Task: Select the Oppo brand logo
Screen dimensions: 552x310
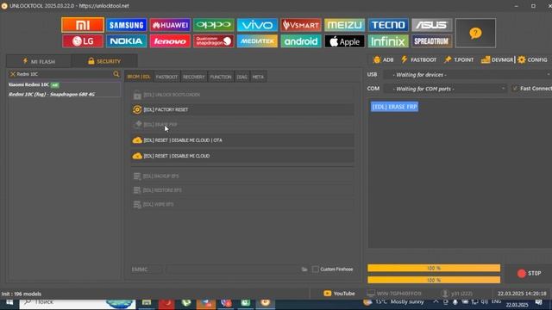Action: click(214, 25)
